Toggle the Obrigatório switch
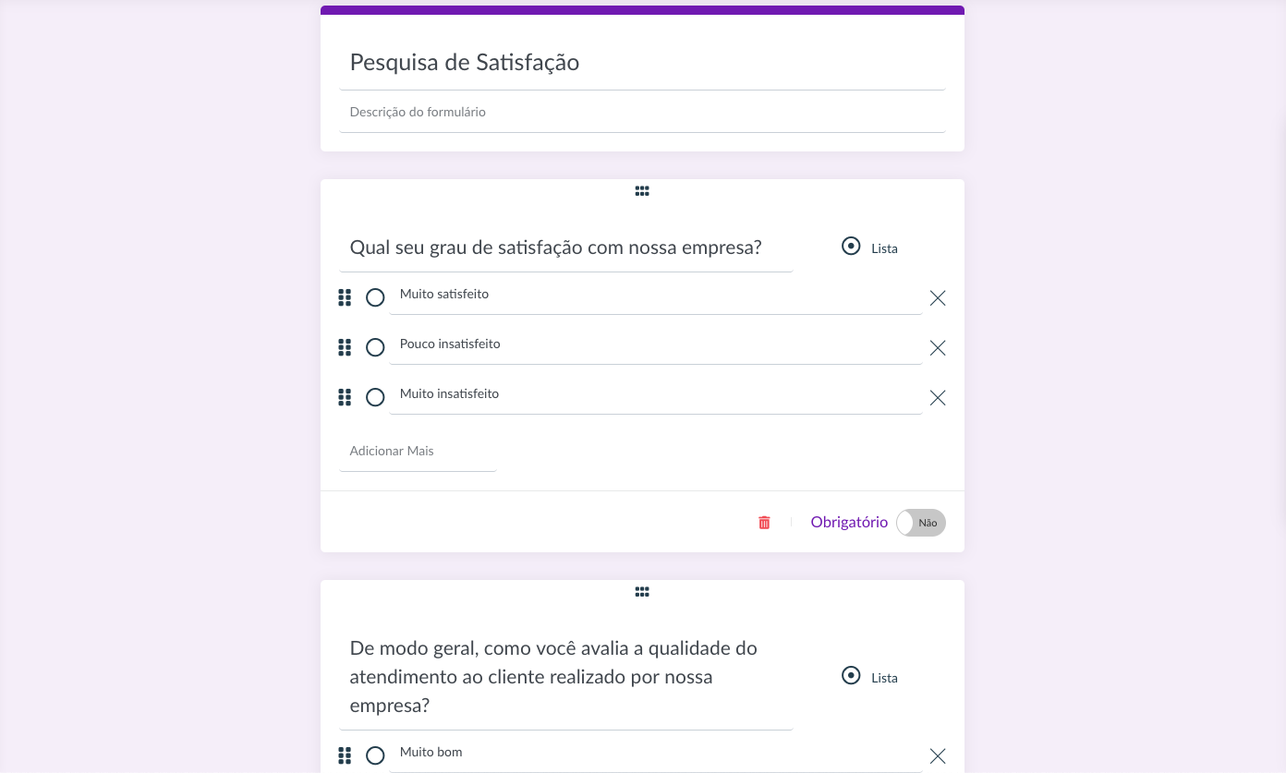Screen dimensions: 1286x773 tap(920, 523)
